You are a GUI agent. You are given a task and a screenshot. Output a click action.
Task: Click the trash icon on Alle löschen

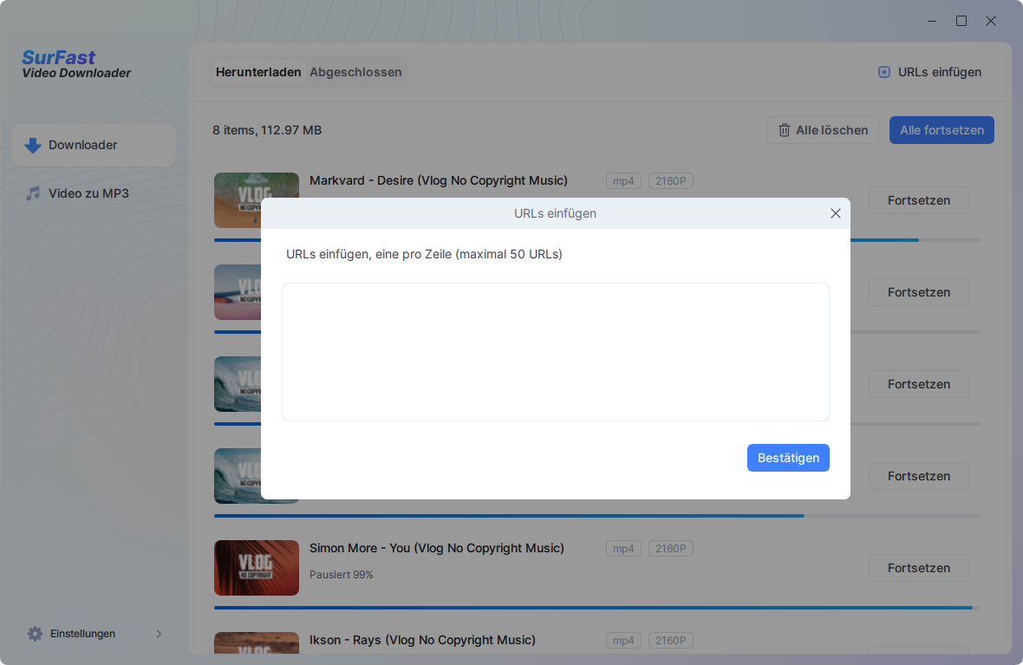point(785,130)
